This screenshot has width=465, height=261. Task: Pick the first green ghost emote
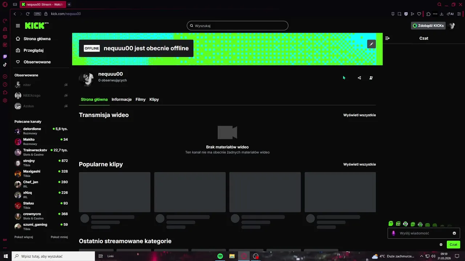tap(391, 224)
